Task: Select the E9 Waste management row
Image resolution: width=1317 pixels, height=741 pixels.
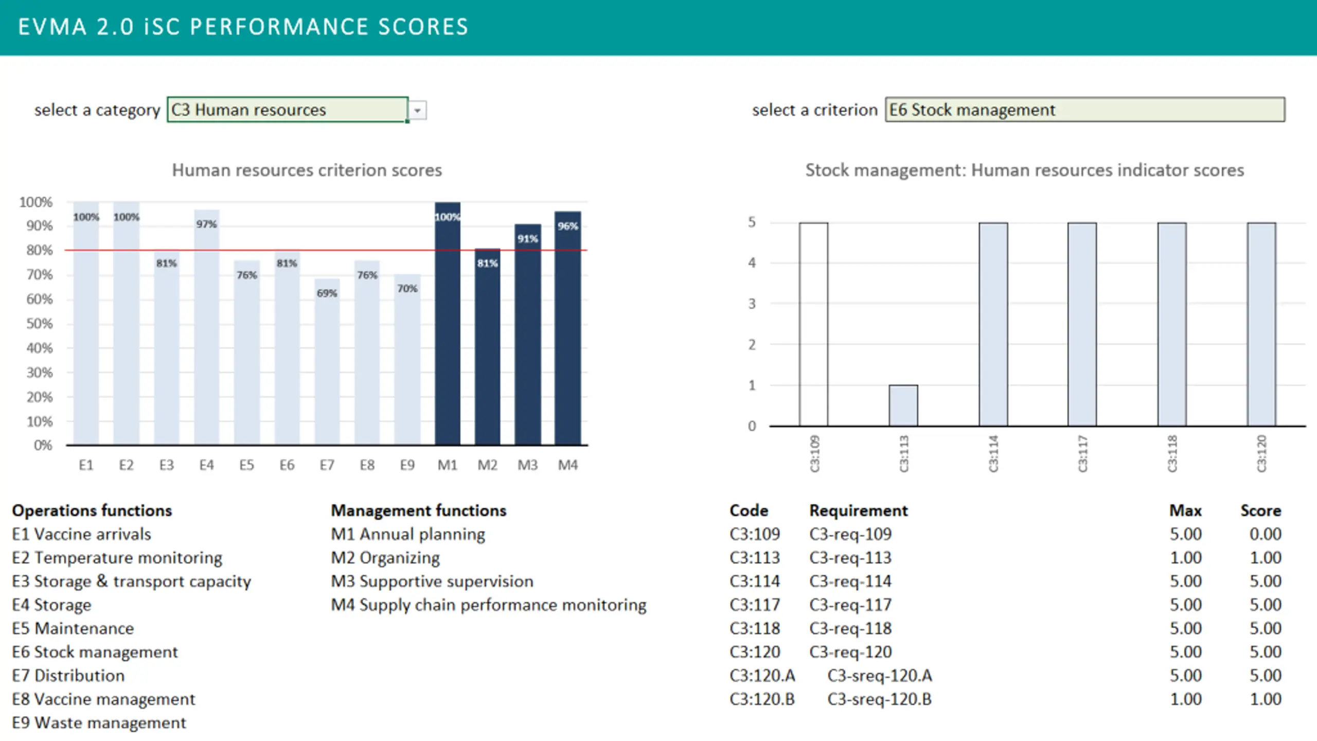Action: [x=99, y=723]
